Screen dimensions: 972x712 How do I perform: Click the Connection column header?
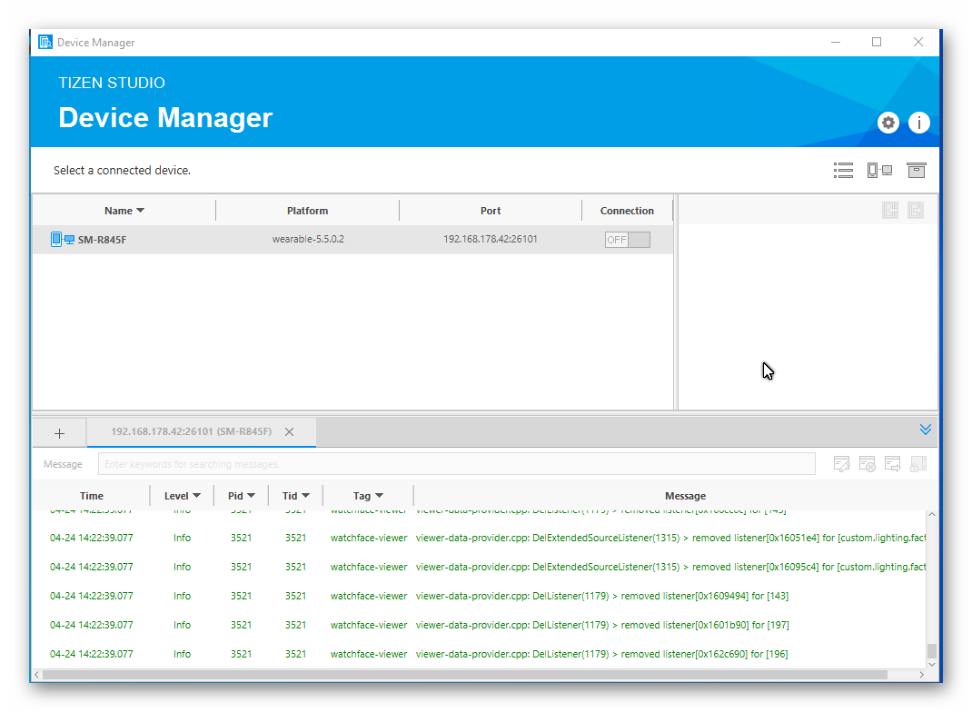pyautogui.click(x=627, y=211)
